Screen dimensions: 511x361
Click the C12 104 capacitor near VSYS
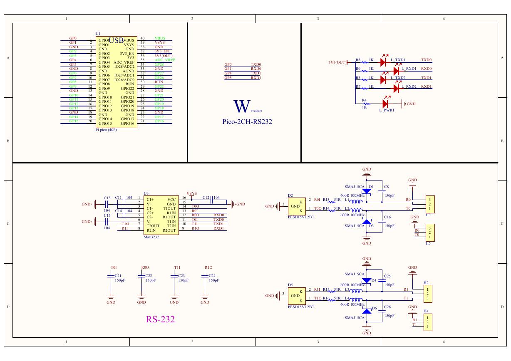point(212,200)
